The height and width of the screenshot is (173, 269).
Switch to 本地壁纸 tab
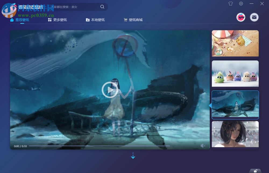[x=95, y=20]
